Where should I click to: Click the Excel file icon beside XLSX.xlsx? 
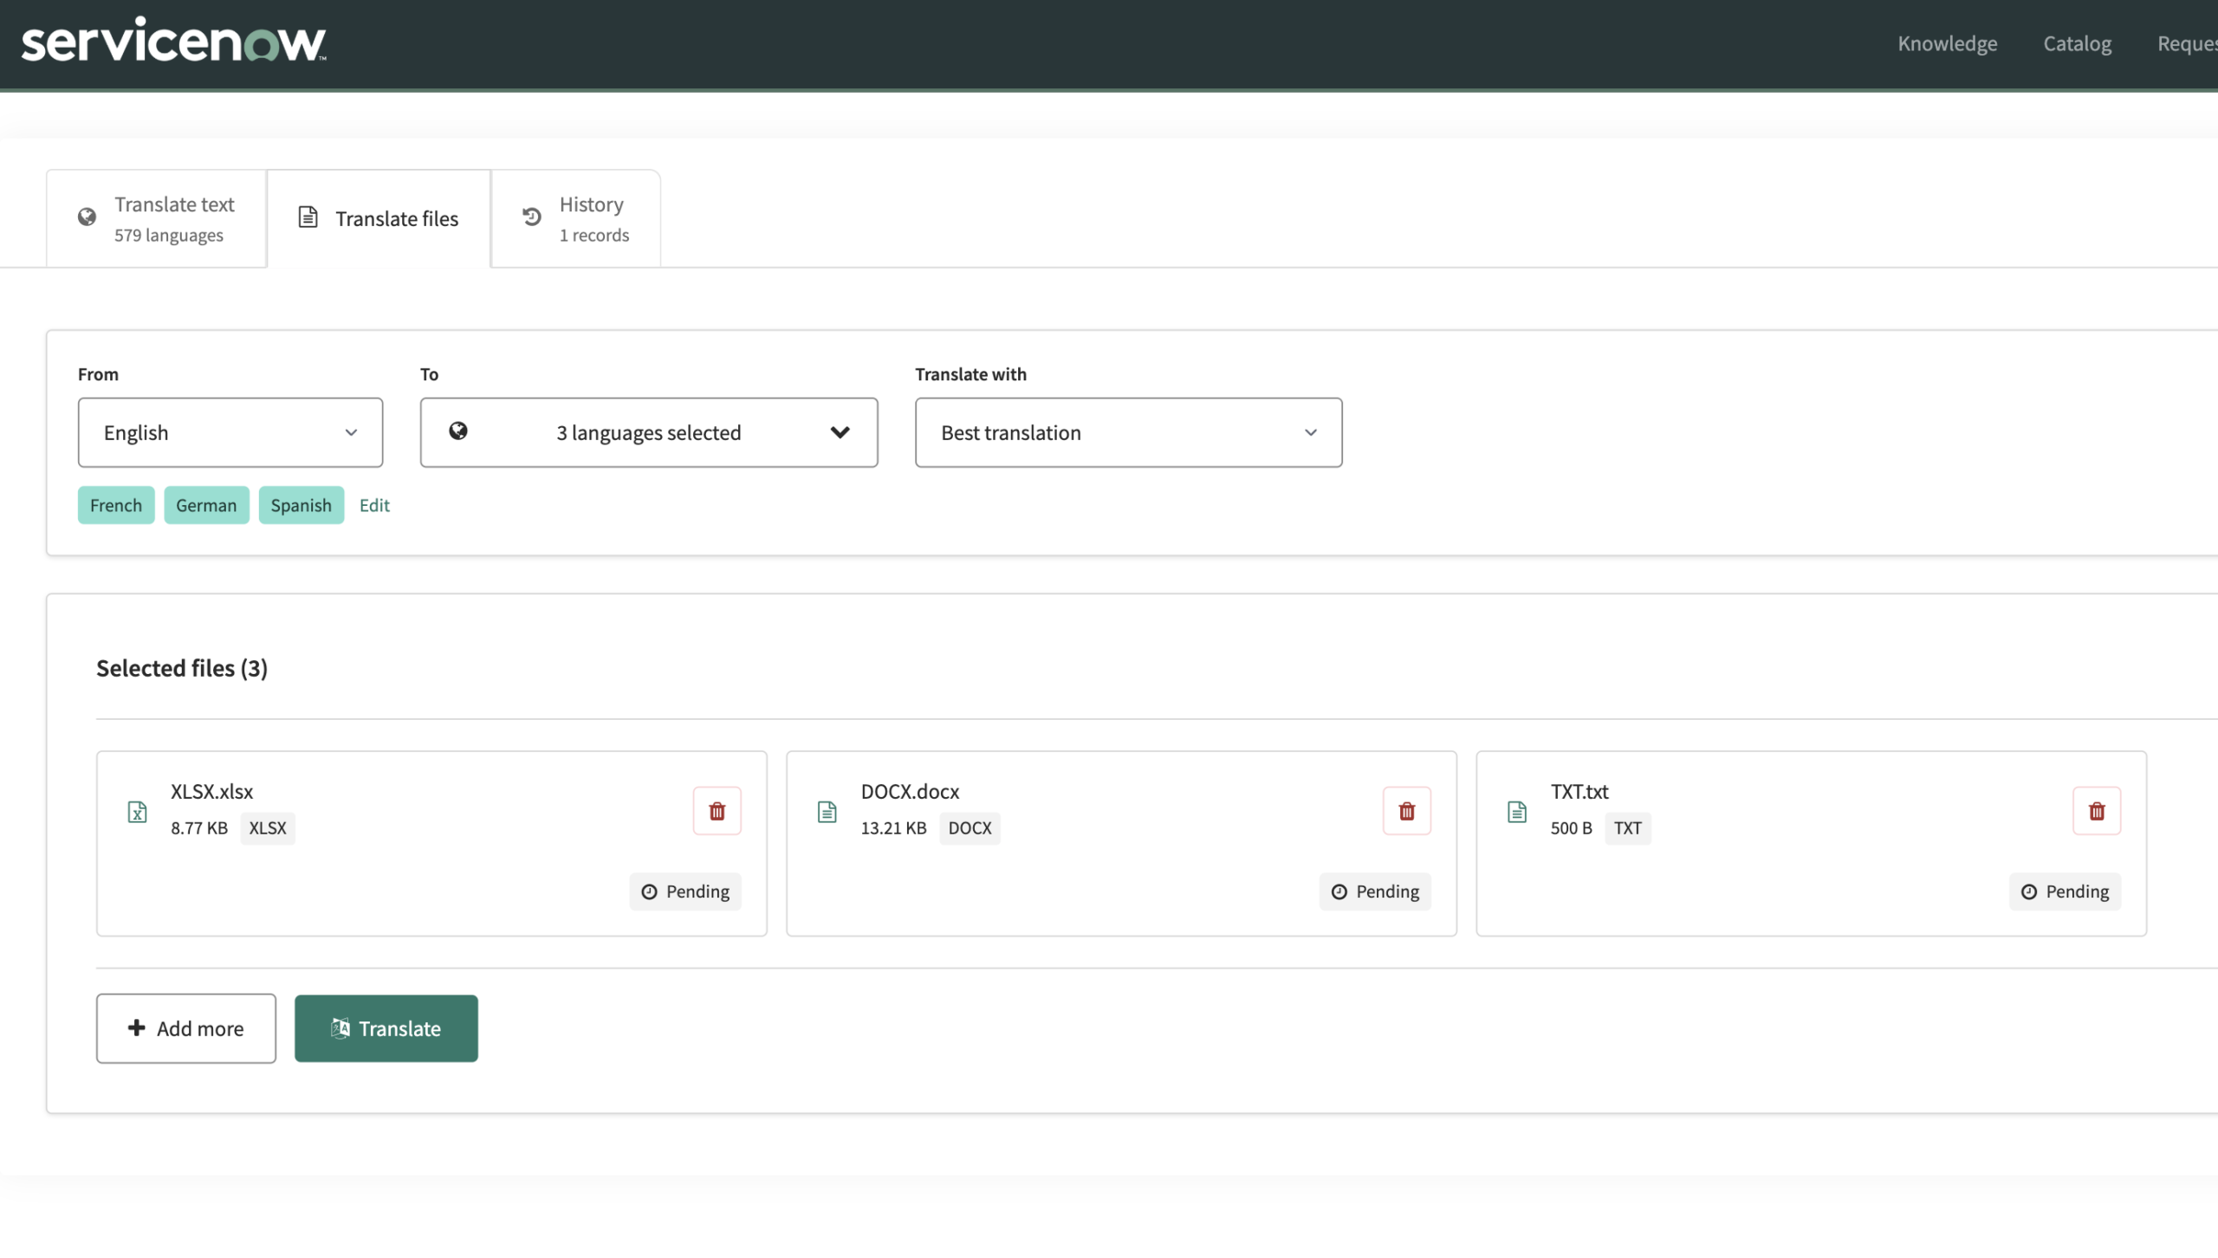click(x=137, y=812)
